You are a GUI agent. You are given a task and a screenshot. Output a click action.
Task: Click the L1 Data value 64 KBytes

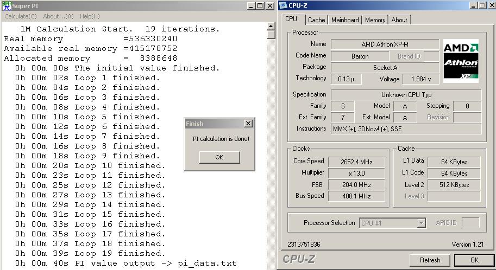[454, 162]
